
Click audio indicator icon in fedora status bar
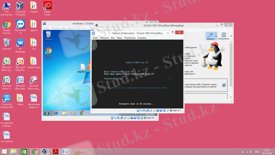[144, 110]
